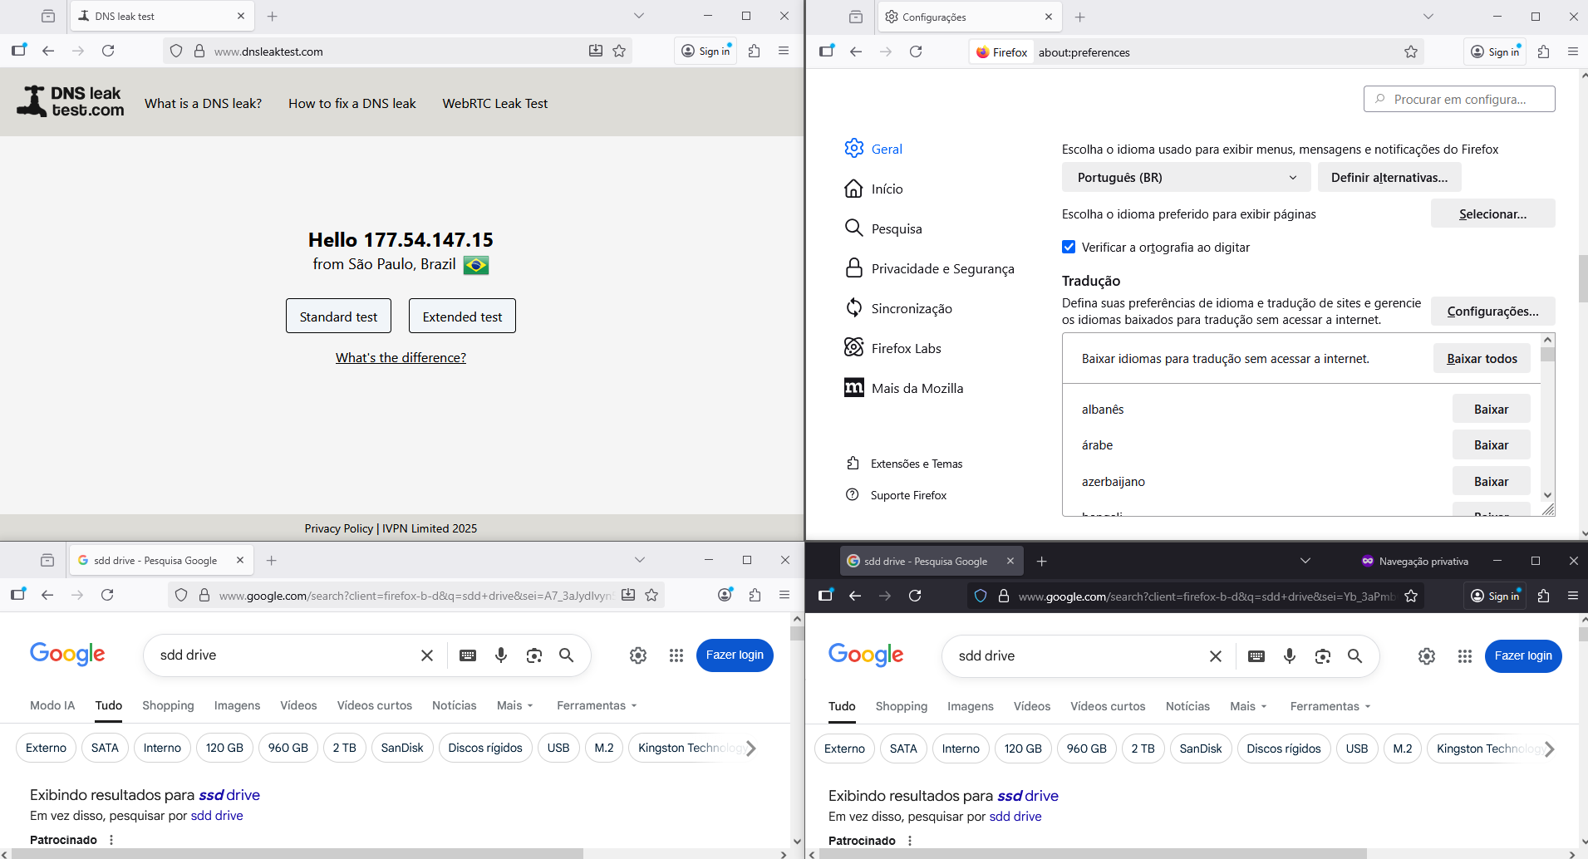
Task: Switch to Modo IA in normal Google window
Action: [52, 705]
